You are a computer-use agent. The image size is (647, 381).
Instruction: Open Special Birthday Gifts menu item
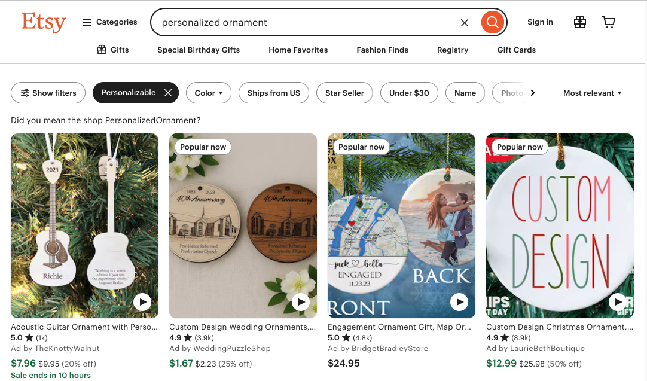[x=199, y=50]
